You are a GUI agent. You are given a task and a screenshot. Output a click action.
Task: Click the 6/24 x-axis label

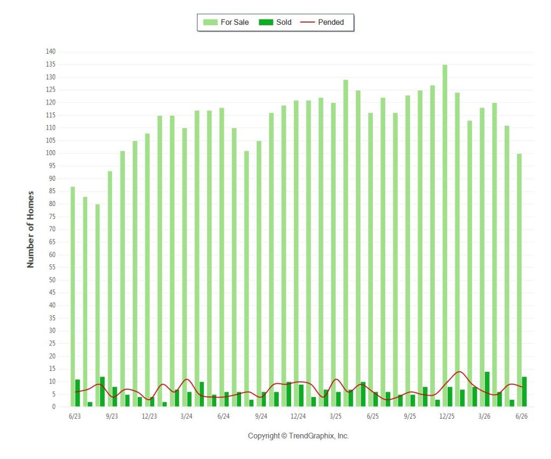pos(223,416)
